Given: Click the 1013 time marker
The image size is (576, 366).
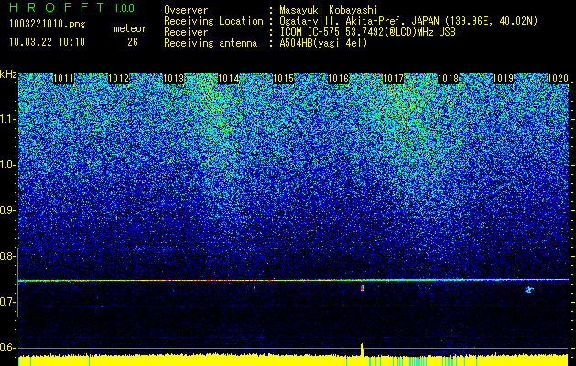Looking at the screenshot, I should pyautogui.click(x=173, y=79).
